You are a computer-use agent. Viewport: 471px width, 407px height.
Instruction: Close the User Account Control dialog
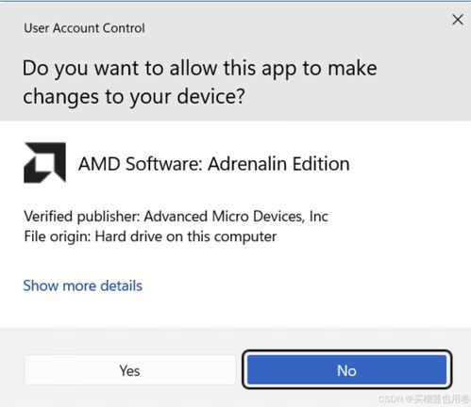tap(458, 20)
